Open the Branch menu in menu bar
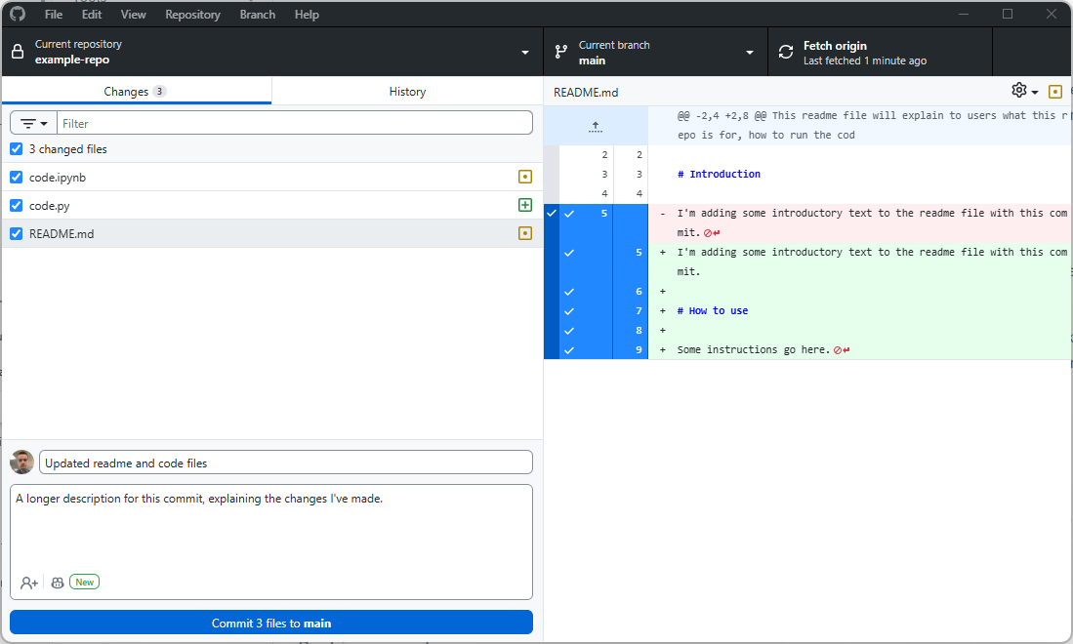 click(x=258, y=15)
